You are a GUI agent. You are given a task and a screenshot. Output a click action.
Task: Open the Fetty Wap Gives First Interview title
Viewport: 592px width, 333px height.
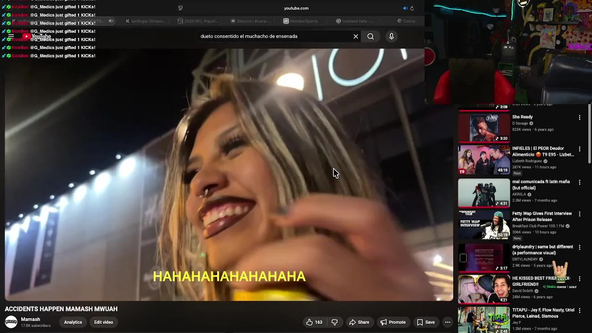click(x=542, y=216)
